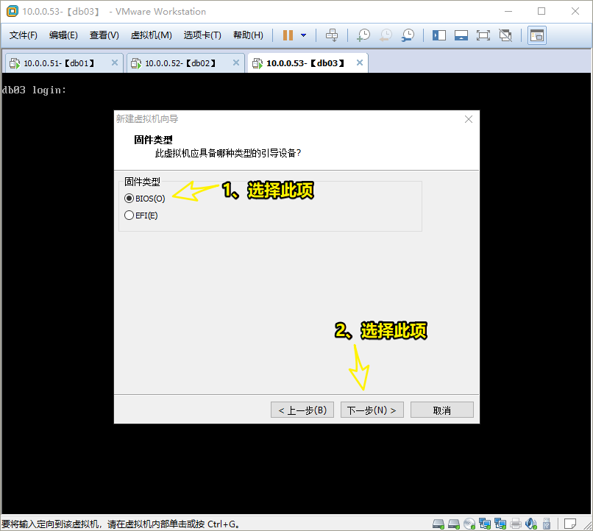593x531 pixels.
Task: Open the power options dropdown arrow
Action: point(303,35)
